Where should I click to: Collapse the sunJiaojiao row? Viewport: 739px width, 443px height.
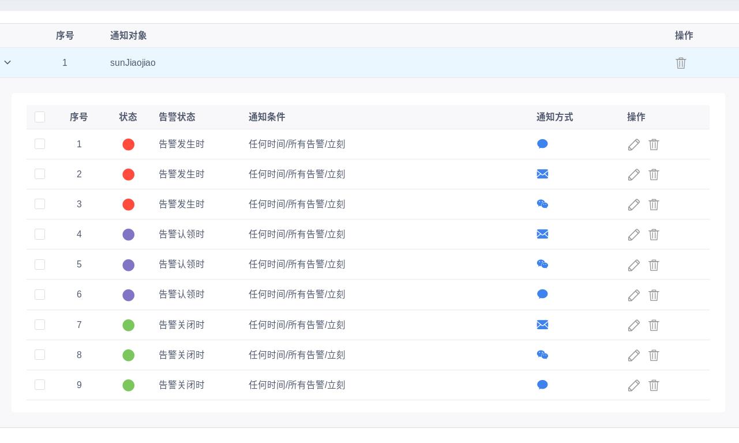point(7,62)
